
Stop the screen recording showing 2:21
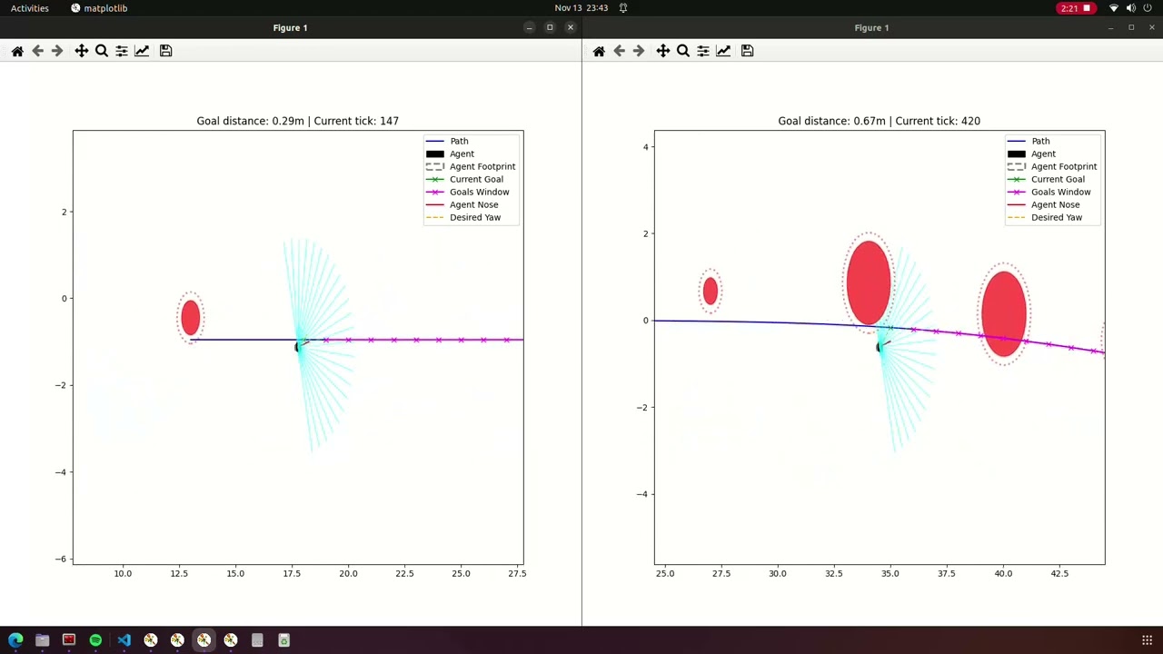point(1077,8)
